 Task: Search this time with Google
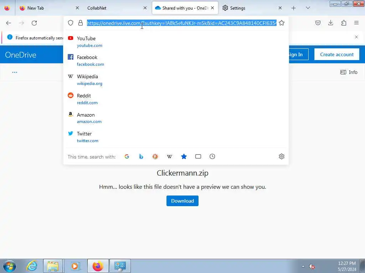pos(127,156)
